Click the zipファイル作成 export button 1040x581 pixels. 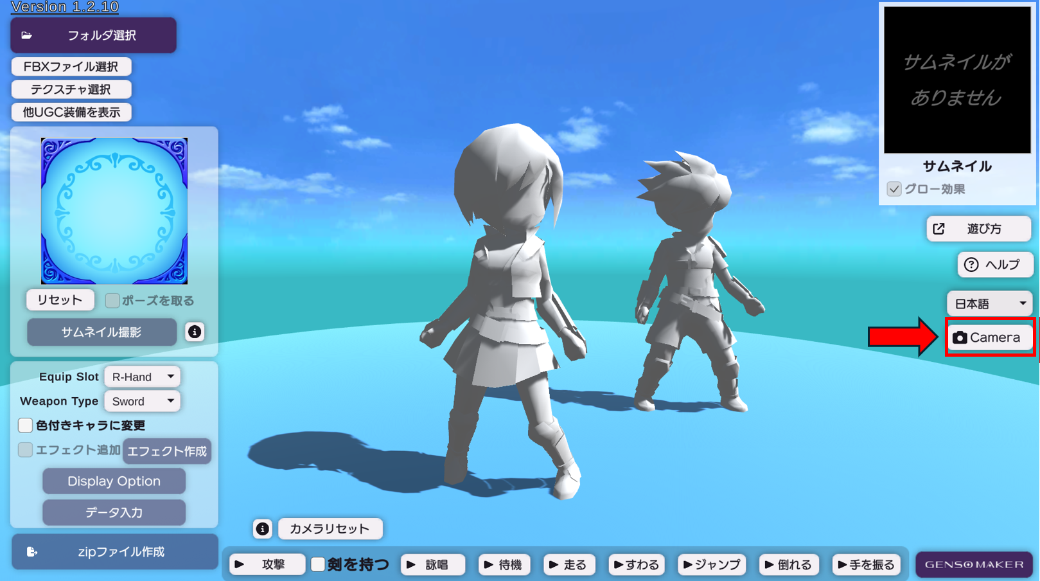pyautogui.click(x=115, y=551)
